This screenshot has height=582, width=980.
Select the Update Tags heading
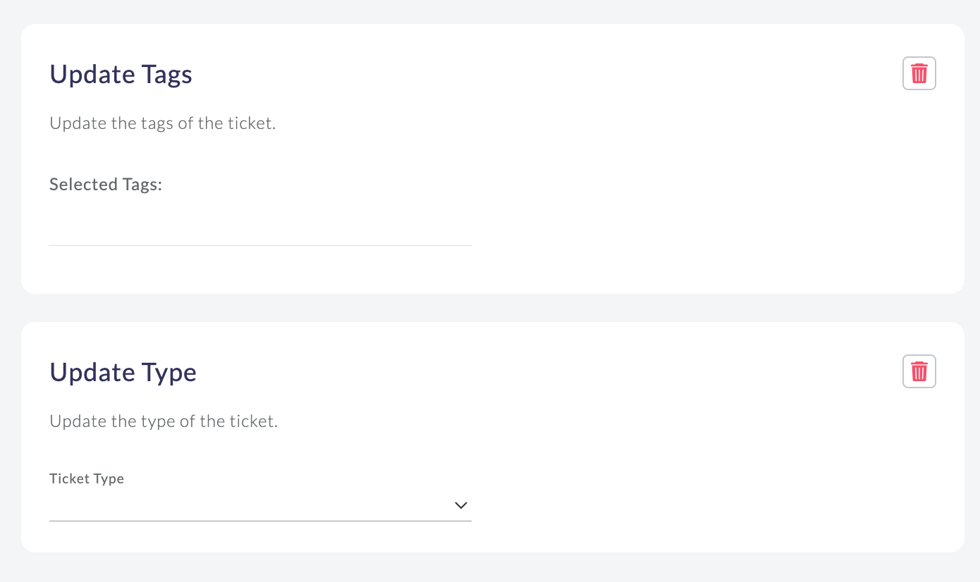point(121,74)
